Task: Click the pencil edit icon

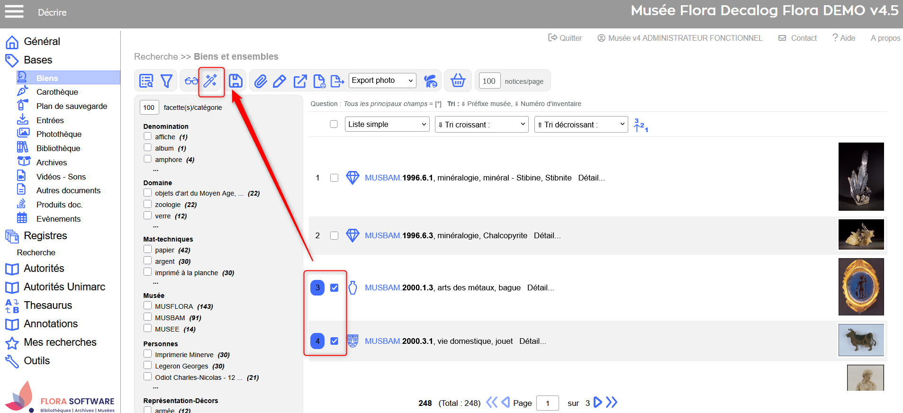Action: pos(280,81)
